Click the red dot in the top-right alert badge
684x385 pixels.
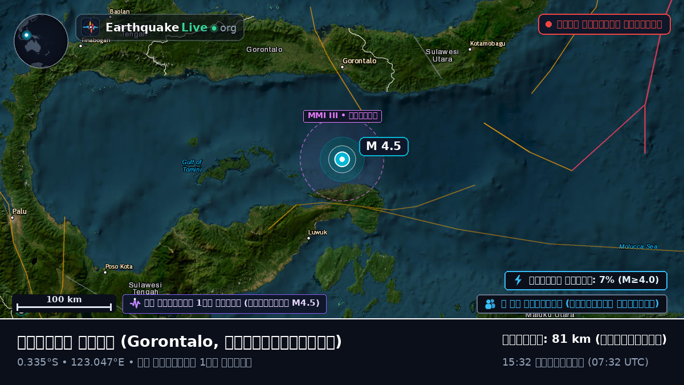548,25
